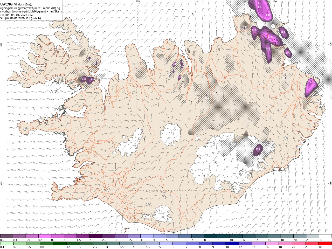This screenshot has height=249, width=332.
Task: Pick the pale grey upper legend swatch starting at 25
Action: [x=313, y=236]
